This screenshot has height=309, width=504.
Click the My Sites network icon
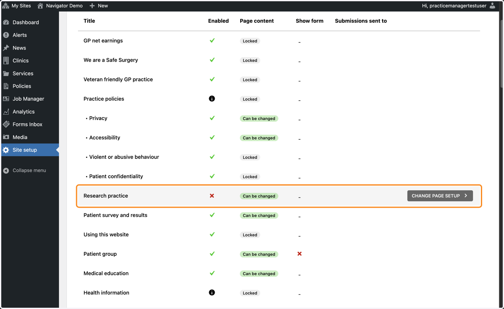click(6, 6)
